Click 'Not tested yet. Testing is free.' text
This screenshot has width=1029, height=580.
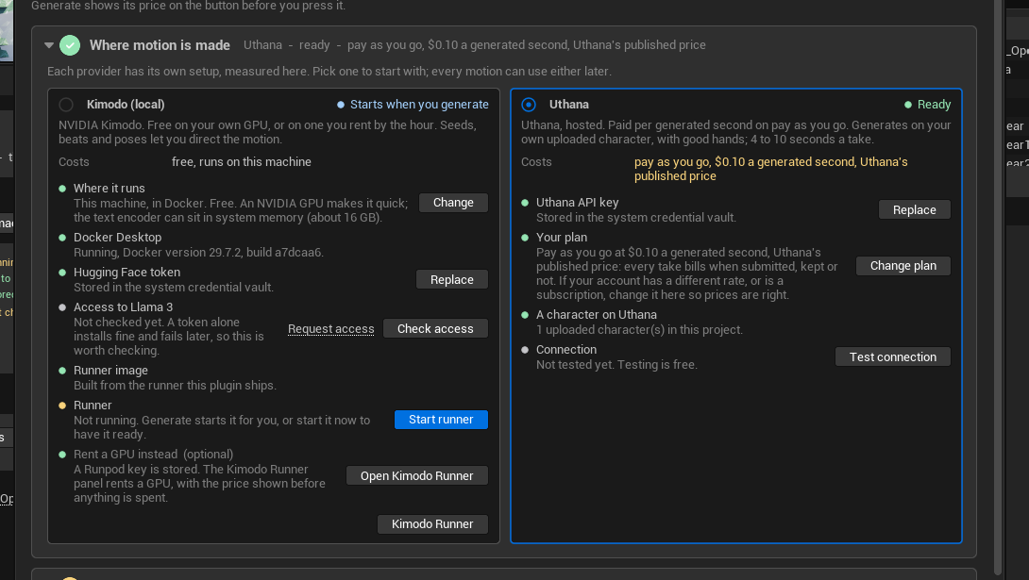(616, 364)
